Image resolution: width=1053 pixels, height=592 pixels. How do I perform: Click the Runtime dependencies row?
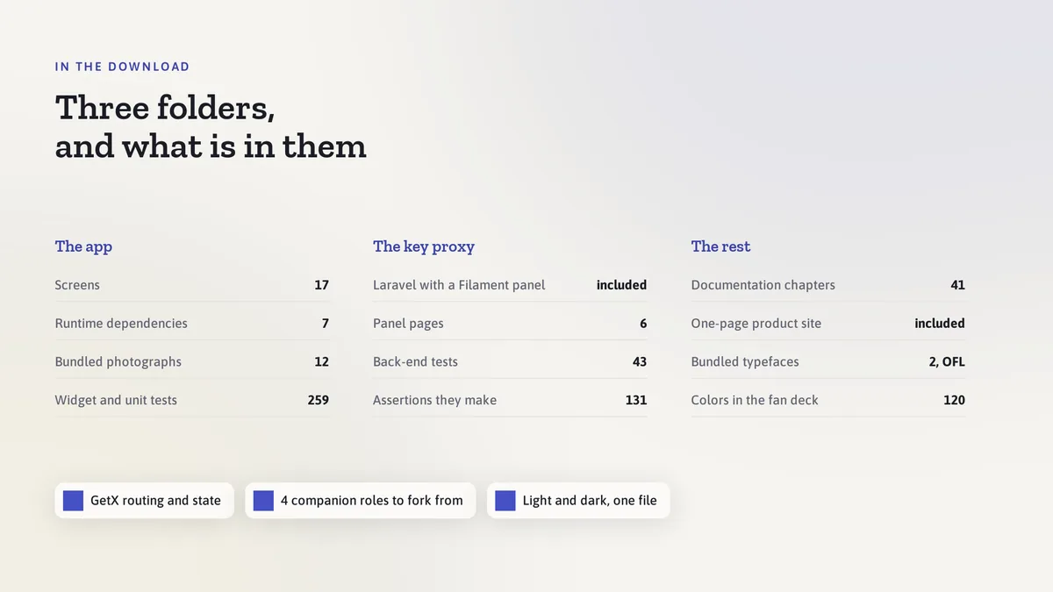(x=192, y=324)
